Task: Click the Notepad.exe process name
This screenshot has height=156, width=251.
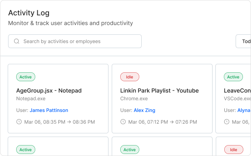Action: [x=31, y=99]
